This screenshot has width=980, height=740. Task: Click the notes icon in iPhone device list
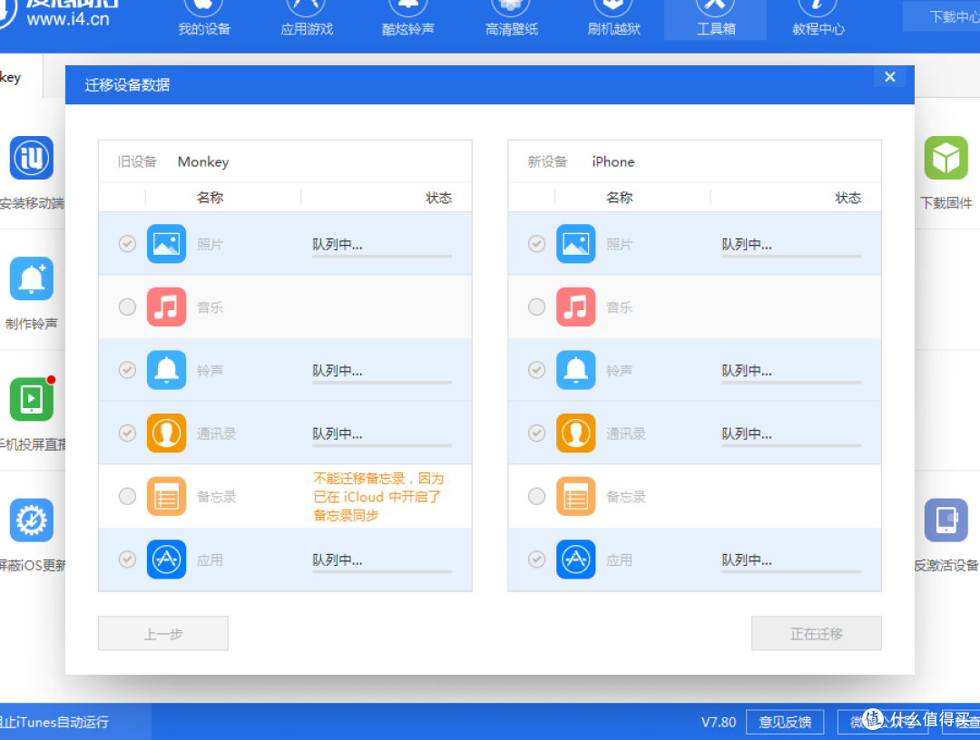pos(575,496)
